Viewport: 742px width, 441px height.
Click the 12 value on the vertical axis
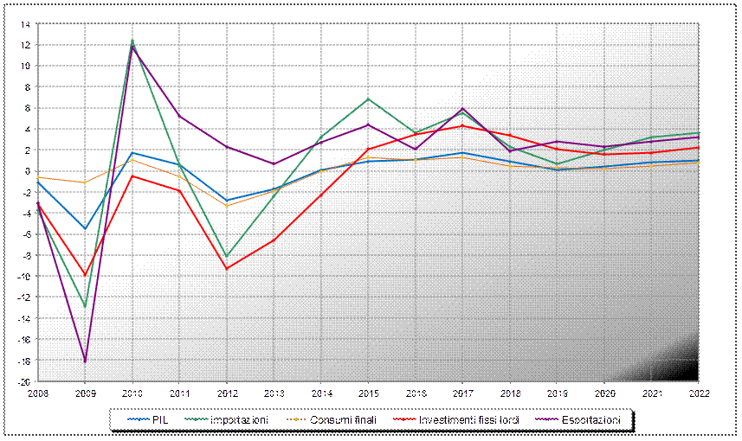[x=26, y=45]
